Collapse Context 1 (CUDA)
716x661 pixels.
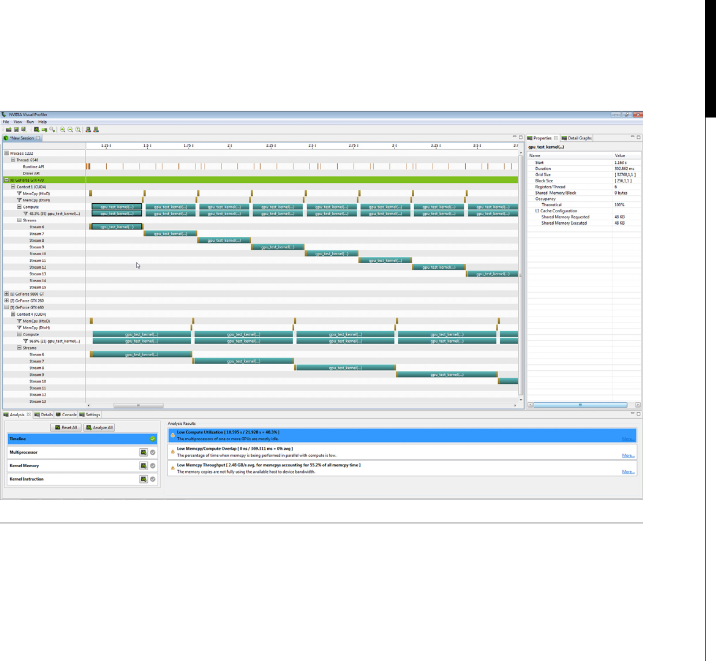pos(13,187)
